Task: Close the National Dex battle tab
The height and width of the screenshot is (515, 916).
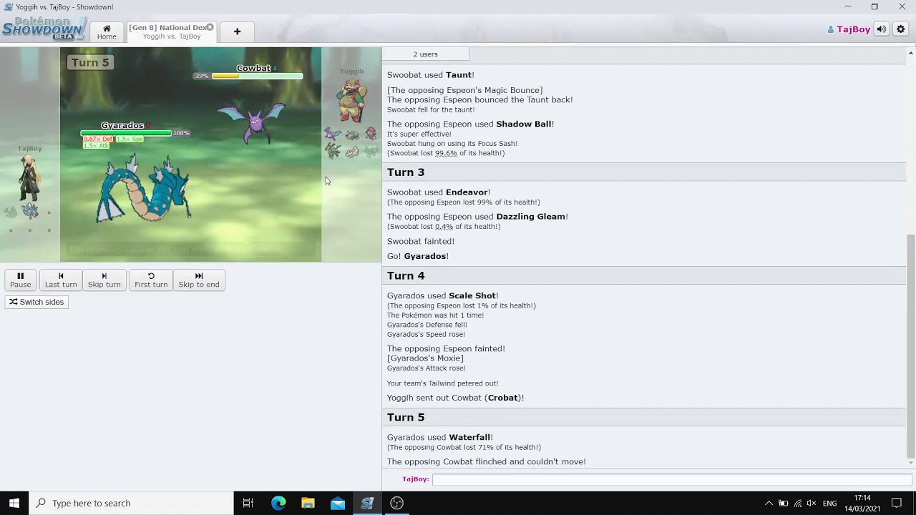Action: click(210, 27)
